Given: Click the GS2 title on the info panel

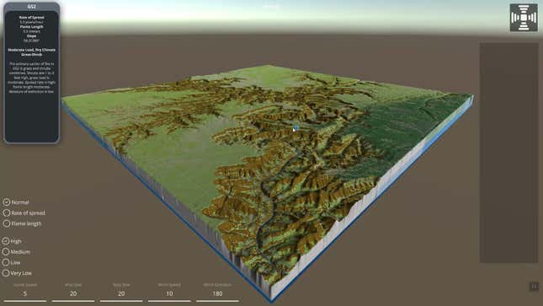Looking at the screenshot, I should [x=31, y=7].
